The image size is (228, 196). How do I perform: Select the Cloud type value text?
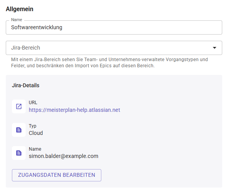36,133
